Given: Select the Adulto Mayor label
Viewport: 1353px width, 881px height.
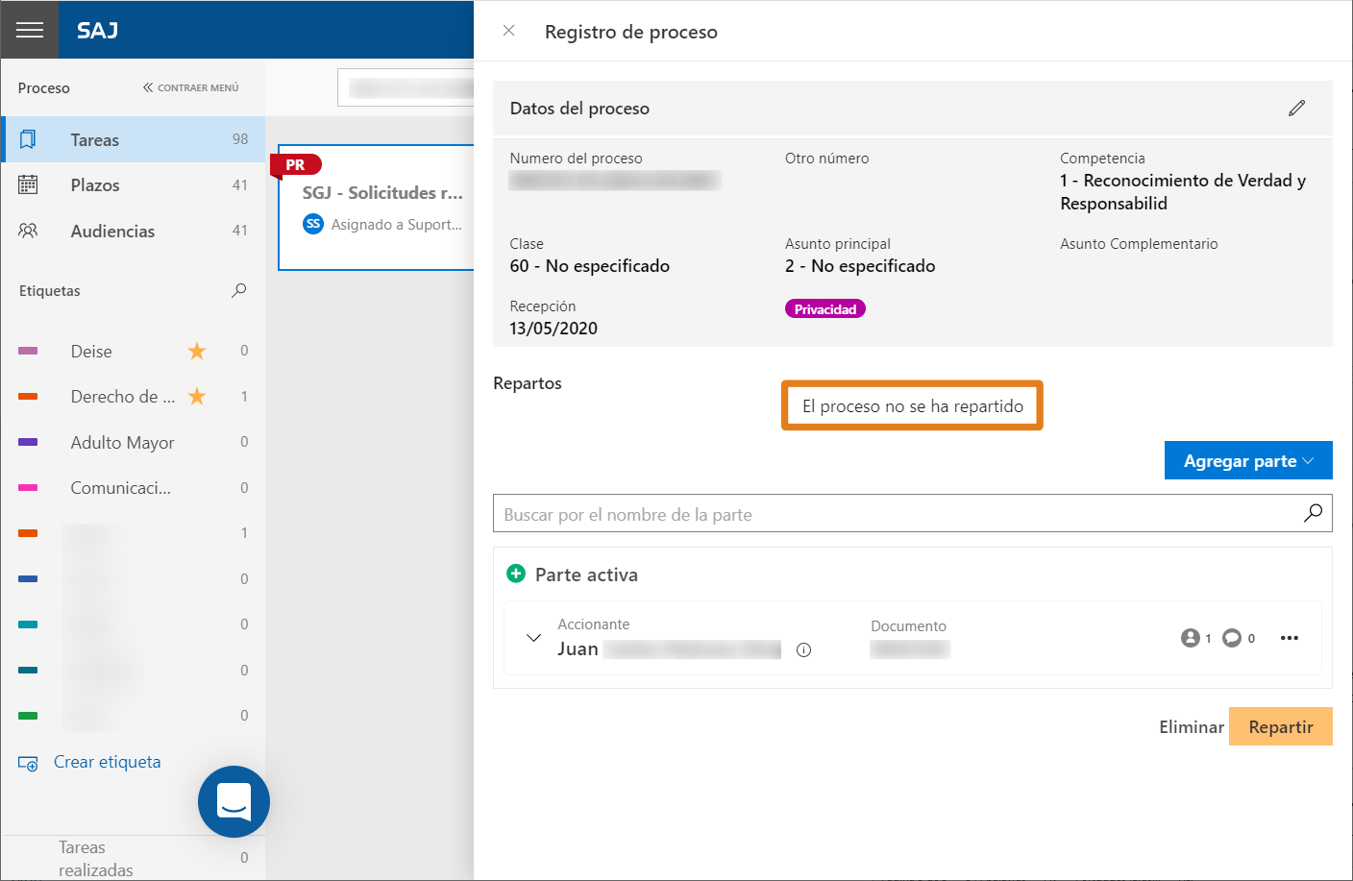Looking at the screenshot, I should tap(122, 443).
